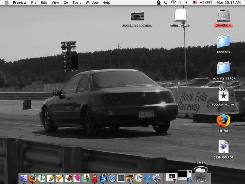The image size is (245, 184).
Task: Open Finder from the Dock
Action: pos(23,178)
